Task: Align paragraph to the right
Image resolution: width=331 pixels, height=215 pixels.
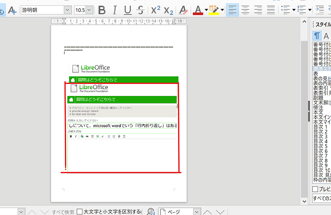Action: click(x=258, y=10)
